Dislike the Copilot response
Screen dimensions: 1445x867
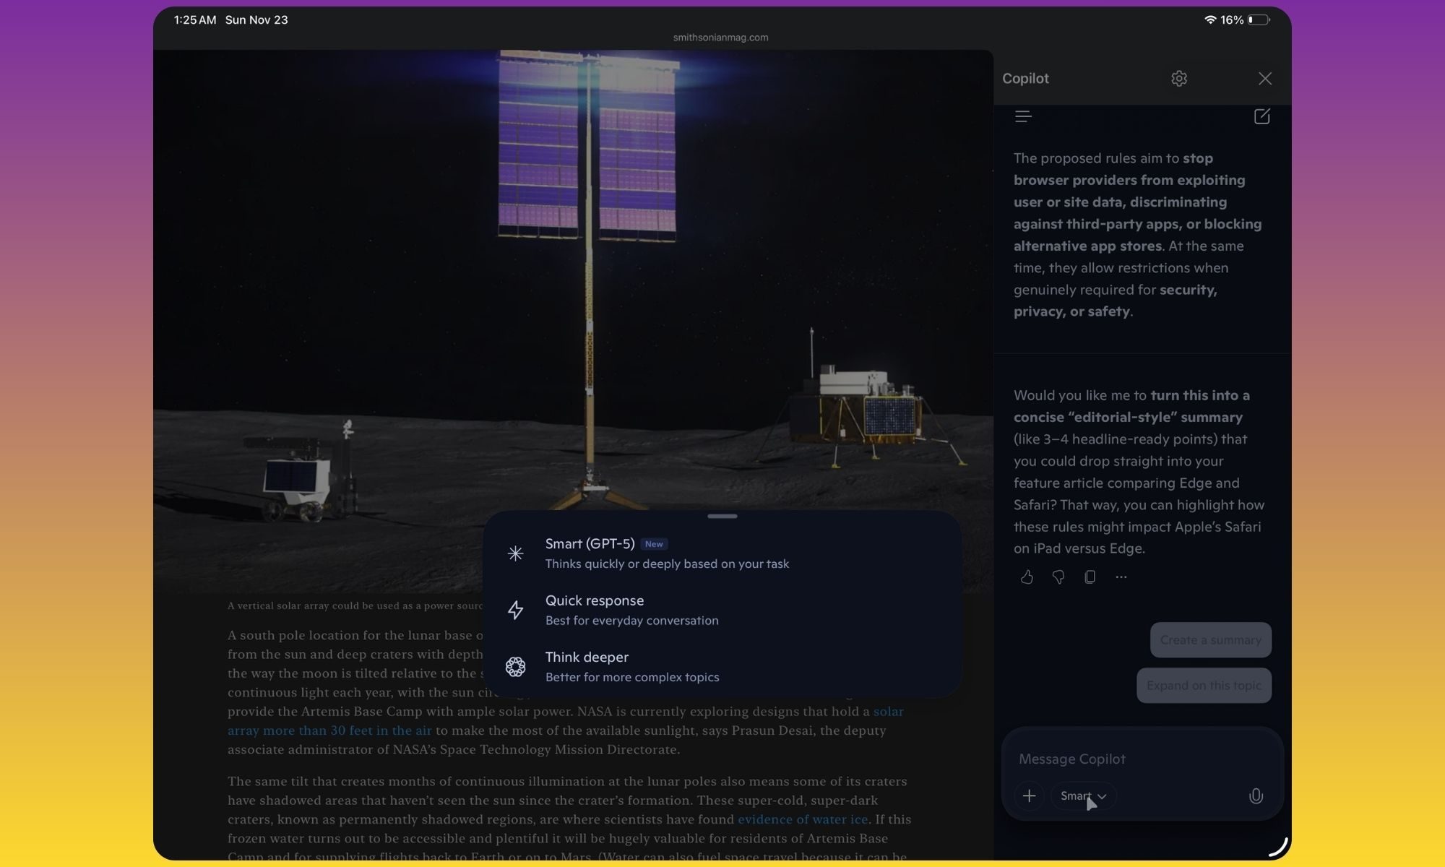1058,577
